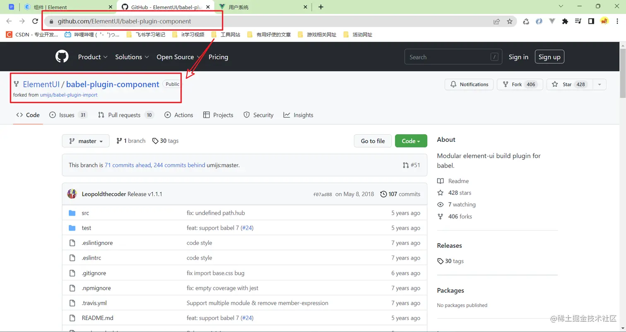This screenshot has height=332, width=626.
Task: Click the site lock icon in address bar
Action: [x=51, y=21]
